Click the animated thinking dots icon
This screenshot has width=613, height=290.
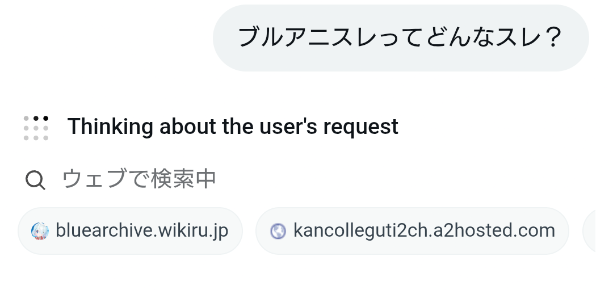click(36, 127)
